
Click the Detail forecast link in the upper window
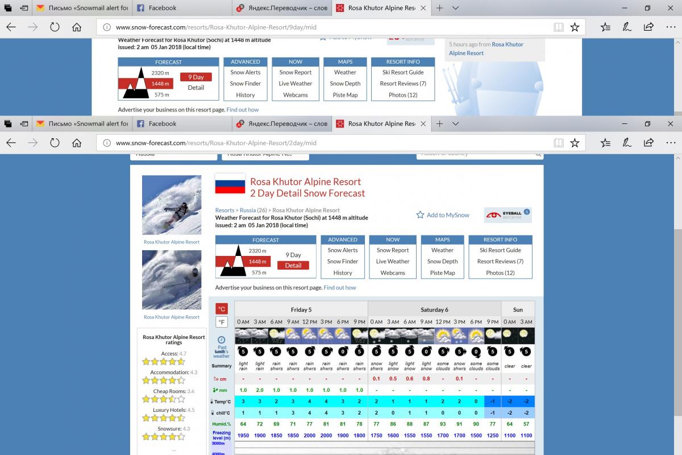pos(196,88)
